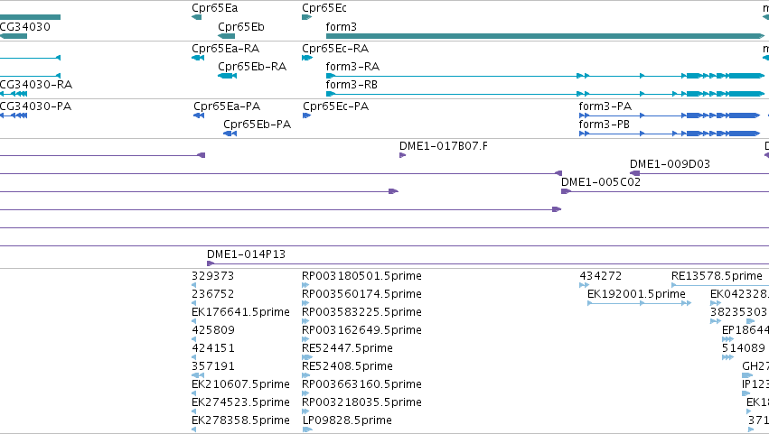Click the RP003663160.5prime EST label

point(362,384)
